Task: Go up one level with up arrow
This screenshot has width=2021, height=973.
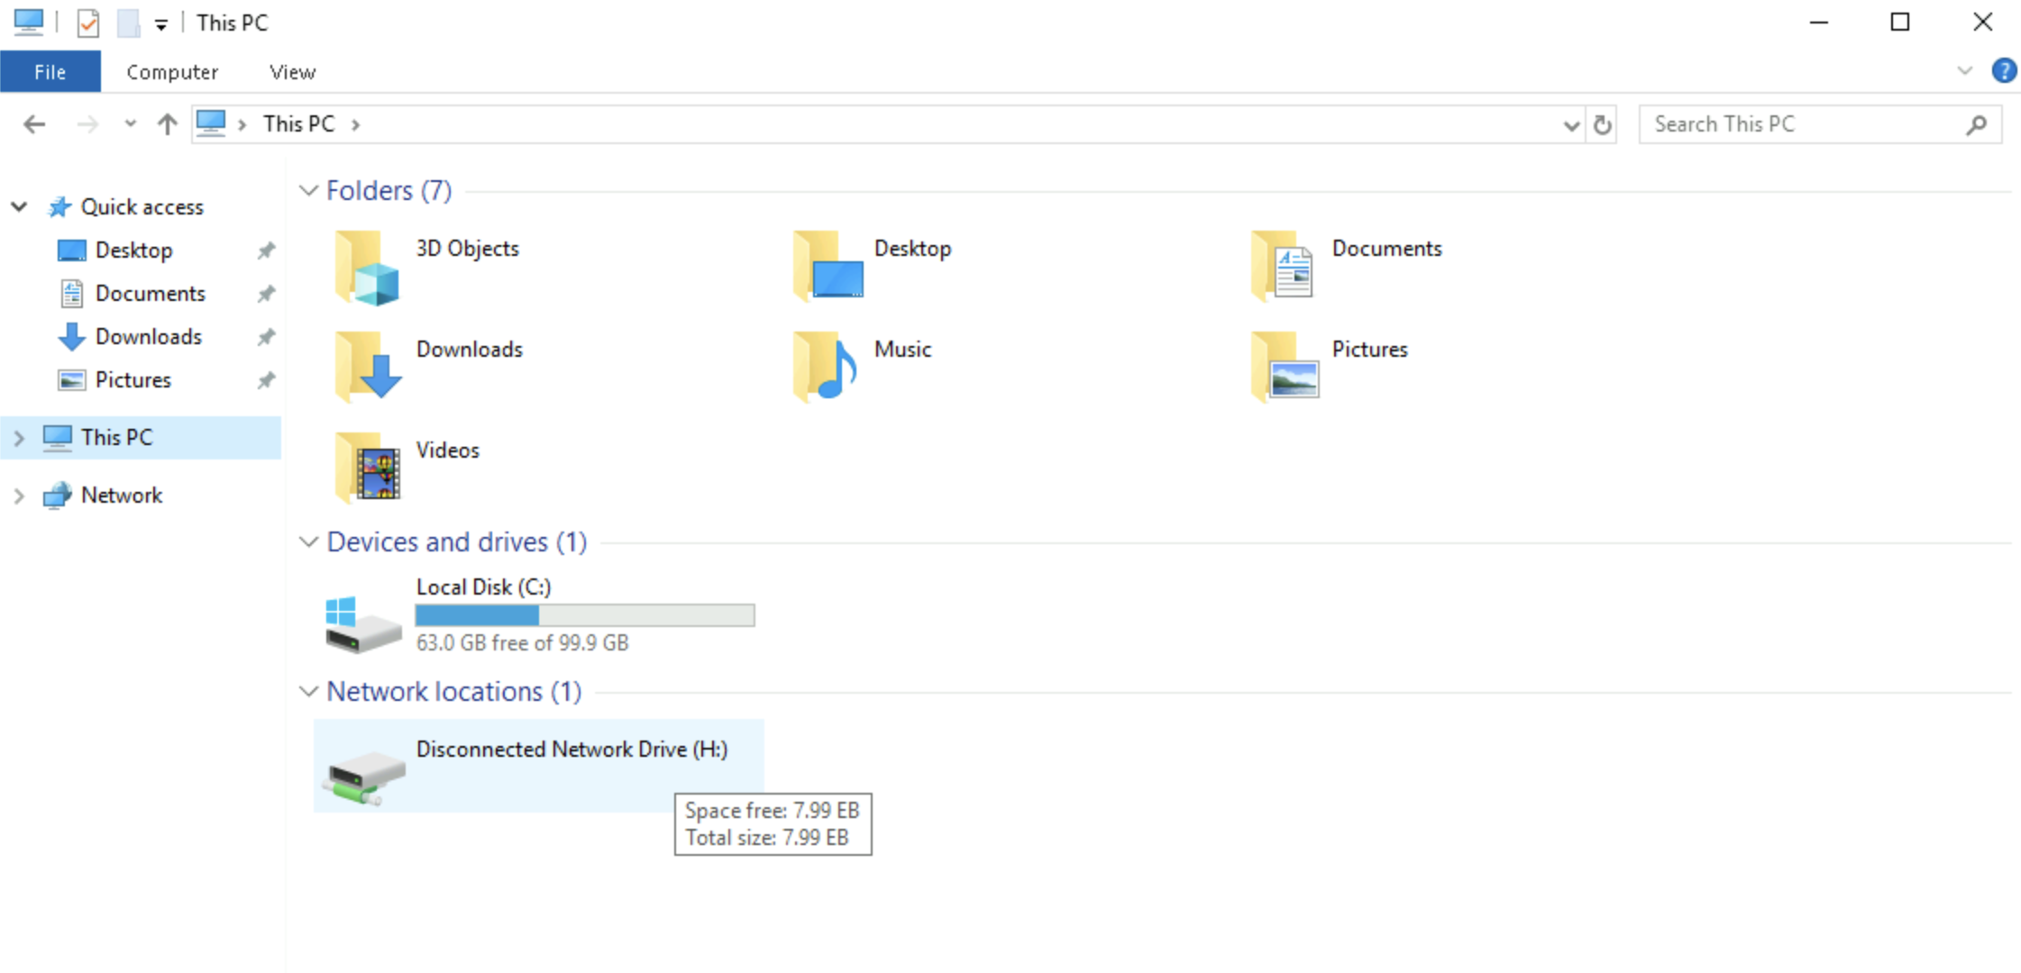Action: coord(167,124)
